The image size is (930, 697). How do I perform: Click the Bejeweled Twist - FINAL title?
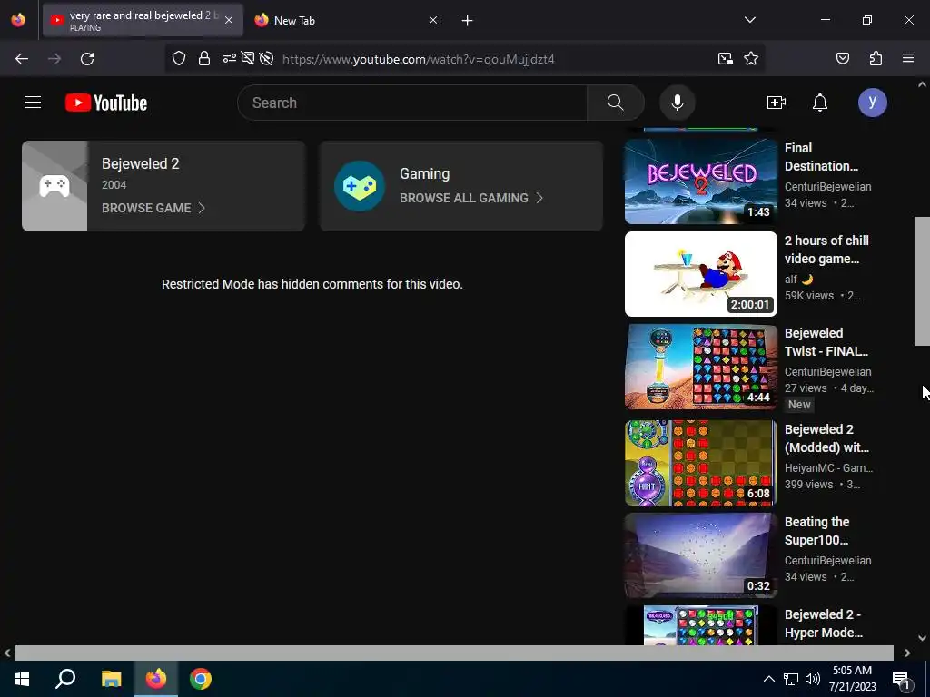click(x=826, y=342)
